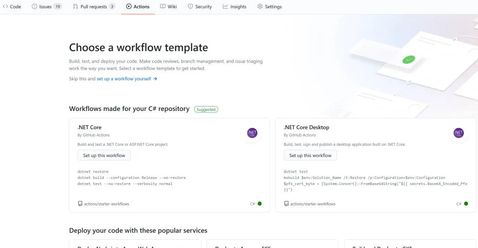Select the Actions tab
Screen dimensions: 478x248
click(138, 6)
